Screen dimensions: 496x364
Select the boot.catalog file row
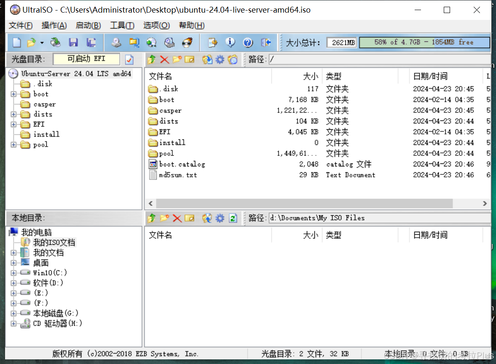tap(318, 164)
